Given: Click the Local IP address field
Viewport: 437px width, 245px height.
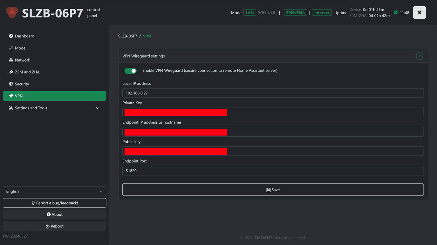Looking at the screenshot, I should click(x=273, y=93).
